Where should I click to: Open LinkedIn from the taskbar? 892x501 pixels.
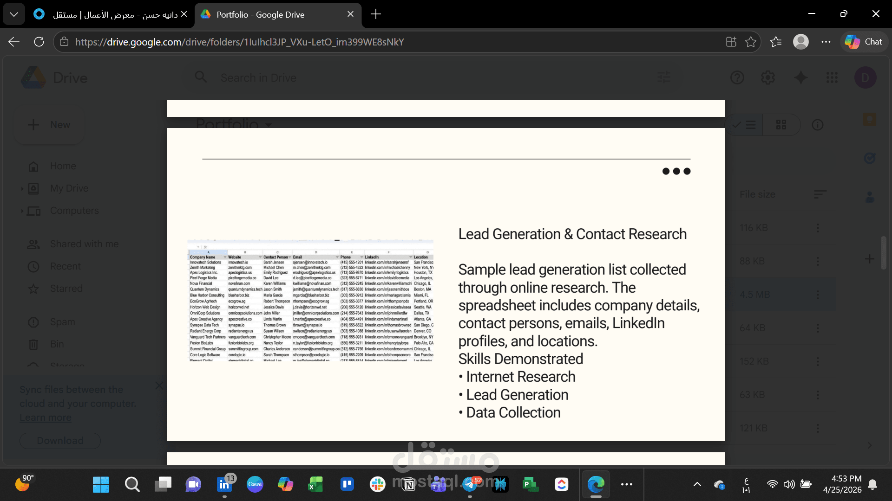click(225, 484)
